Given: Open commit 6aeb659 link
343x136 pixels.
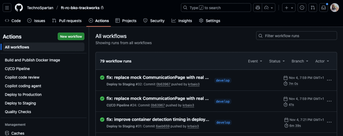Looking at the screenshot, I should coord(163,126).
